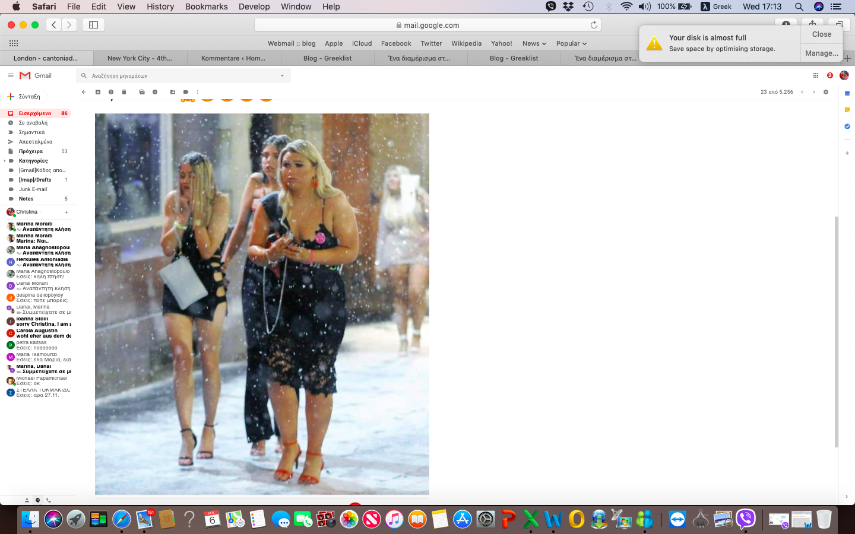Archive the open email
Screen dimensions: 855x534
click(x=98, y=92)
